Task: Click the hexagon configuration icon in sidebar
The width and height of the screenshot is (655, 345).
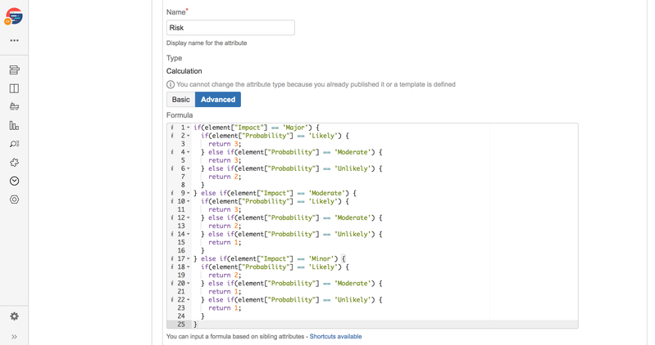Action: 14,199
